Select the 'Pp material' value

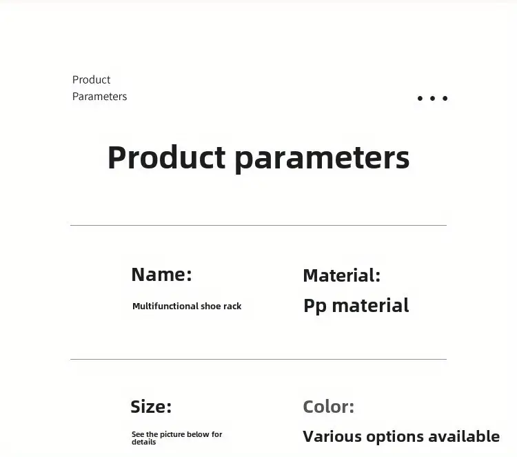[356, 306]
